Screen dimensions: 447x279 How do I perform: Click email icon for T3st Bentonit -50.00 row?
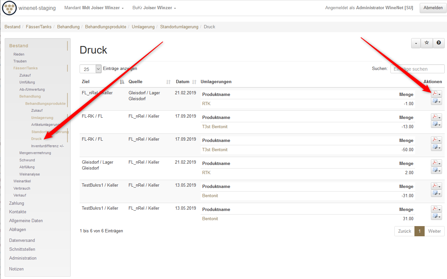click(x=435, y=148)
